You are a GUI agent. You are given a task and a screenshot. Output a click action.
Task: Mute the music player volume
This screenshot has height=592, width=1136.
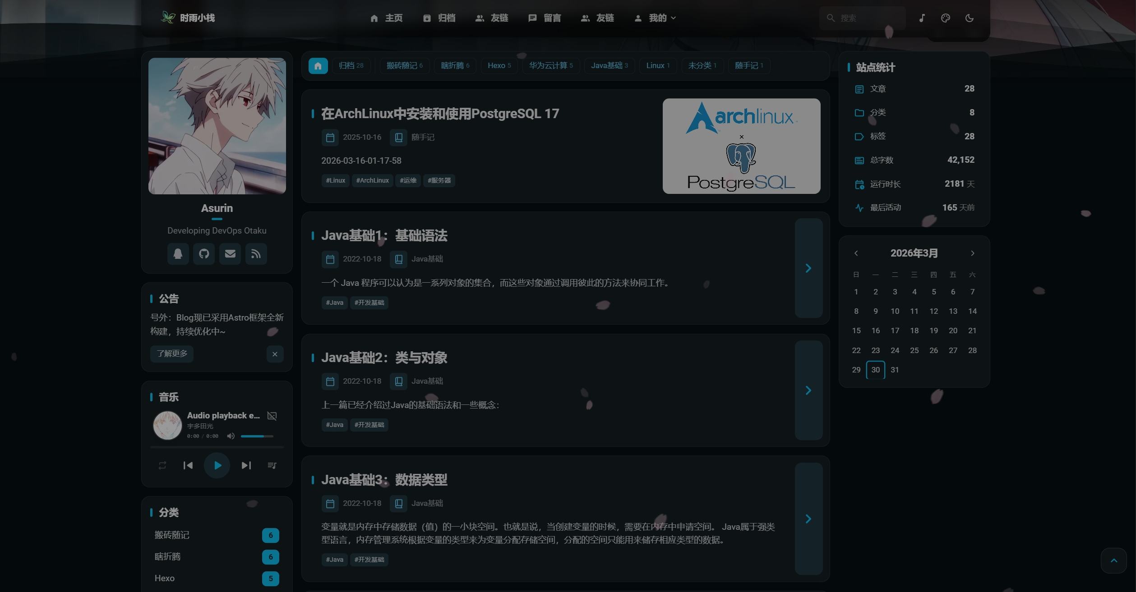[231, 436]
